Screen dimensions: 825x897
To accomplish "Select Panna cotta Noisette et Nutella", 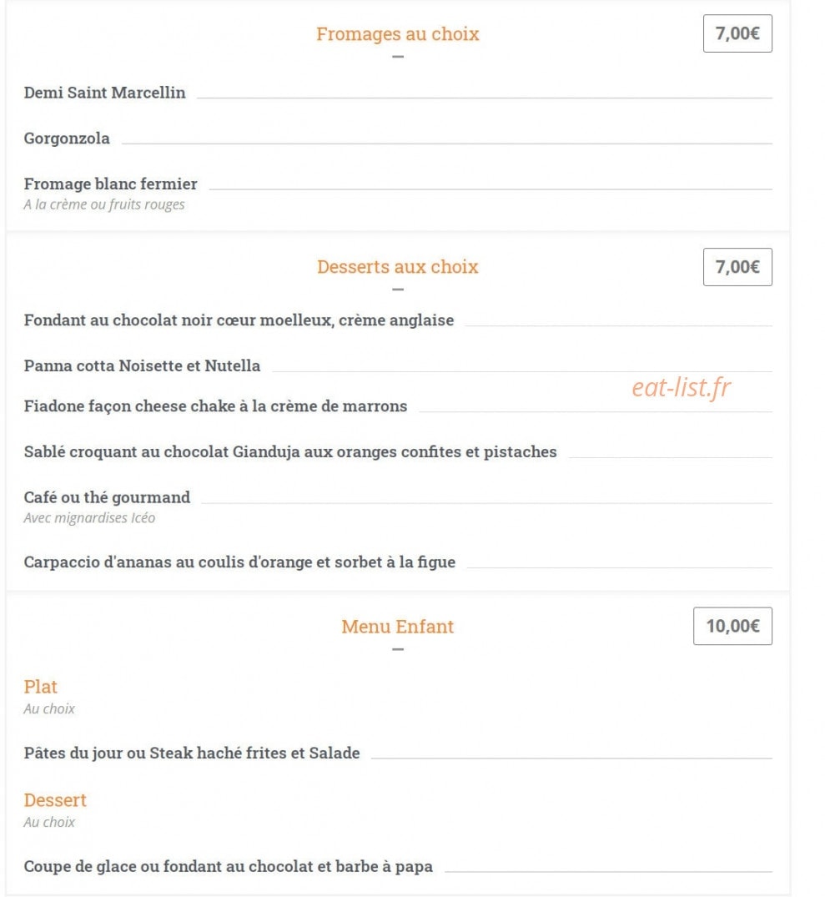I will coord(142,365).
